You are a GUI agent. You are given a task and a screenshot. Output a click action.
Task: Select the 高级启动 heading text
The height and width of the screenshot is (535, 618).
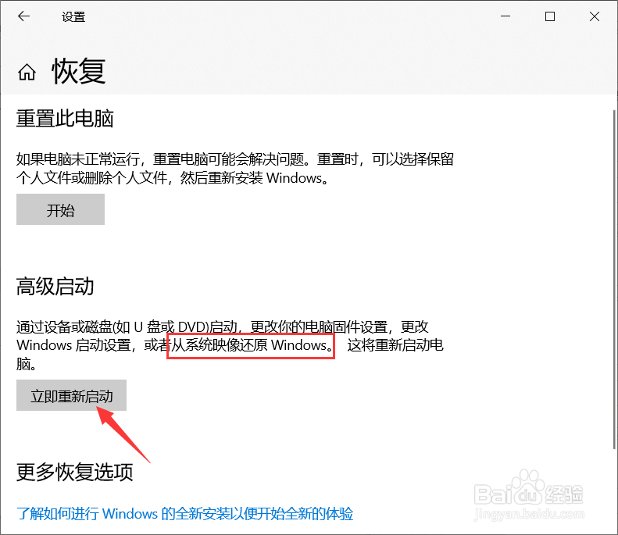pos(55,287)
